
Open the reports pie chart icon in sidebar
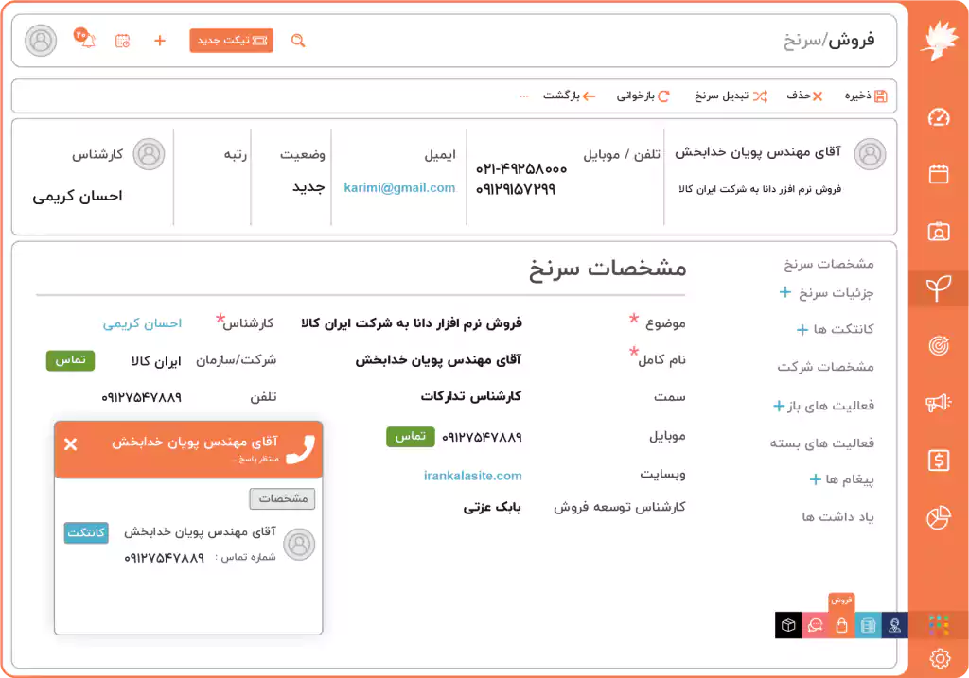click(939, 515)
